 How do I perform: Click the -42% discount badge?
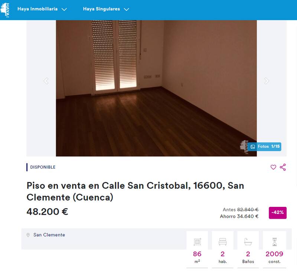[277, 213]
